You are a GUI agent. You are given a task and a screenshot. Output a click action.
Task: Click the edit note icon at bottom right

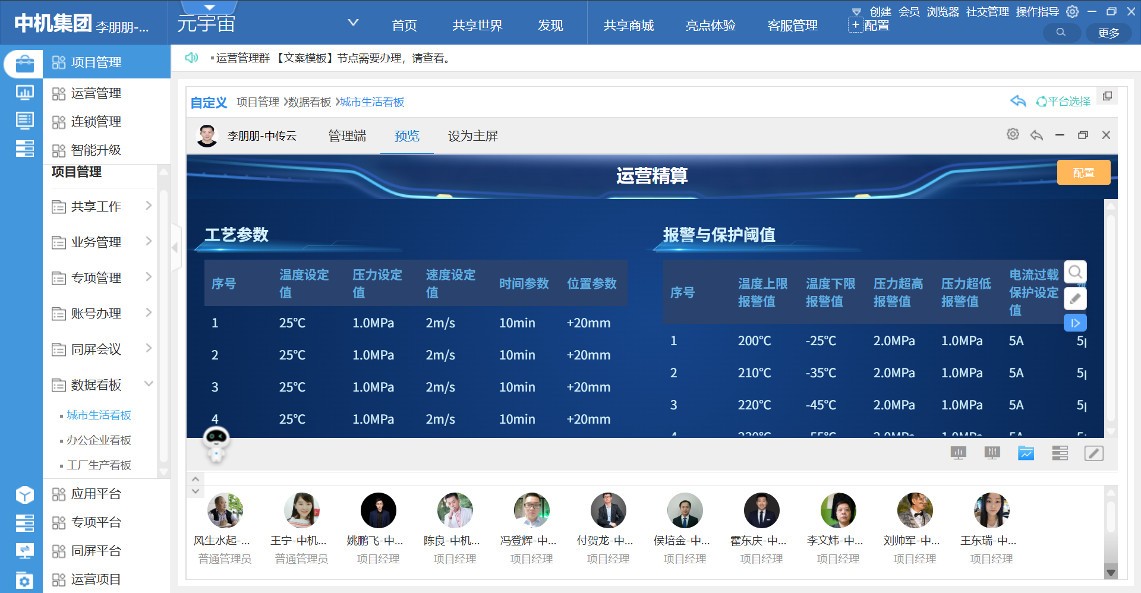point(1093,453)
